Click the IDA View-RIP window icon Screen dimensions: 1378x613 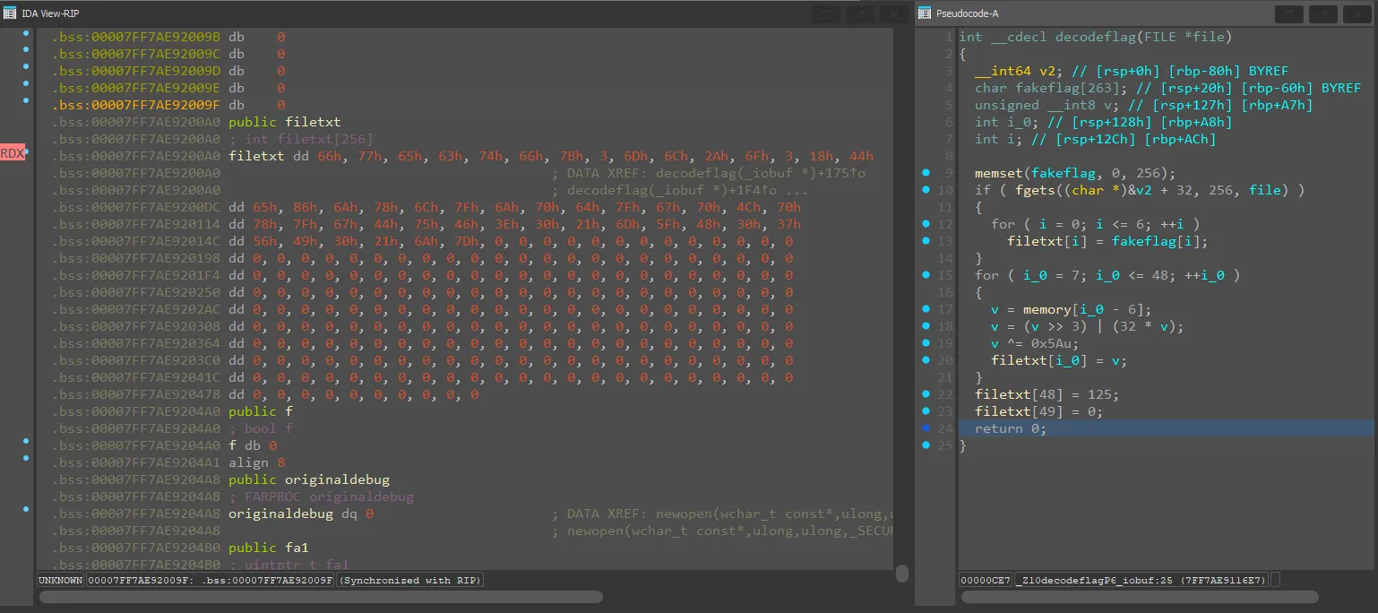click(x=10, y=13)
